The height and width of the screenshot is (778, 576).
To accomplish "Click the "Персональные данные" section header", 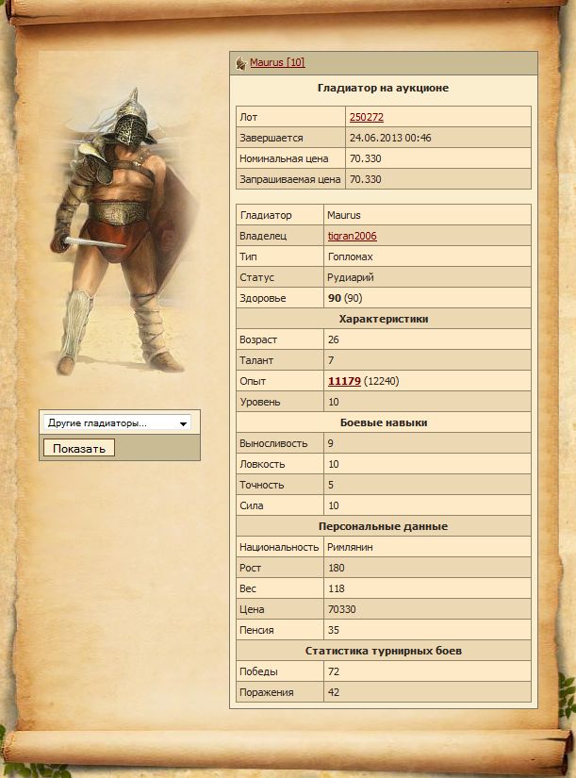I will click(x=383, y=526).
